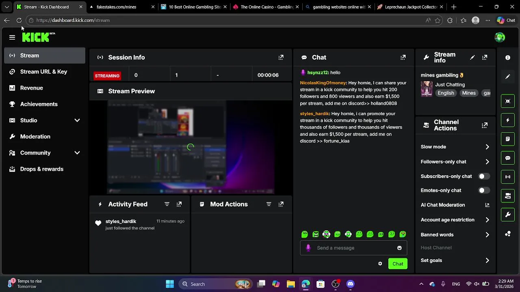Open Account age restriction options

tap(455, 220)
